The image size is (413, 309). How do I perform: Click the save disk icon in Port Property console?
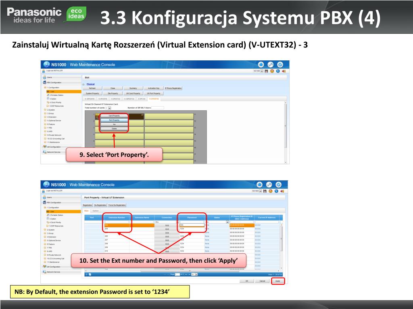pos(265,191)
